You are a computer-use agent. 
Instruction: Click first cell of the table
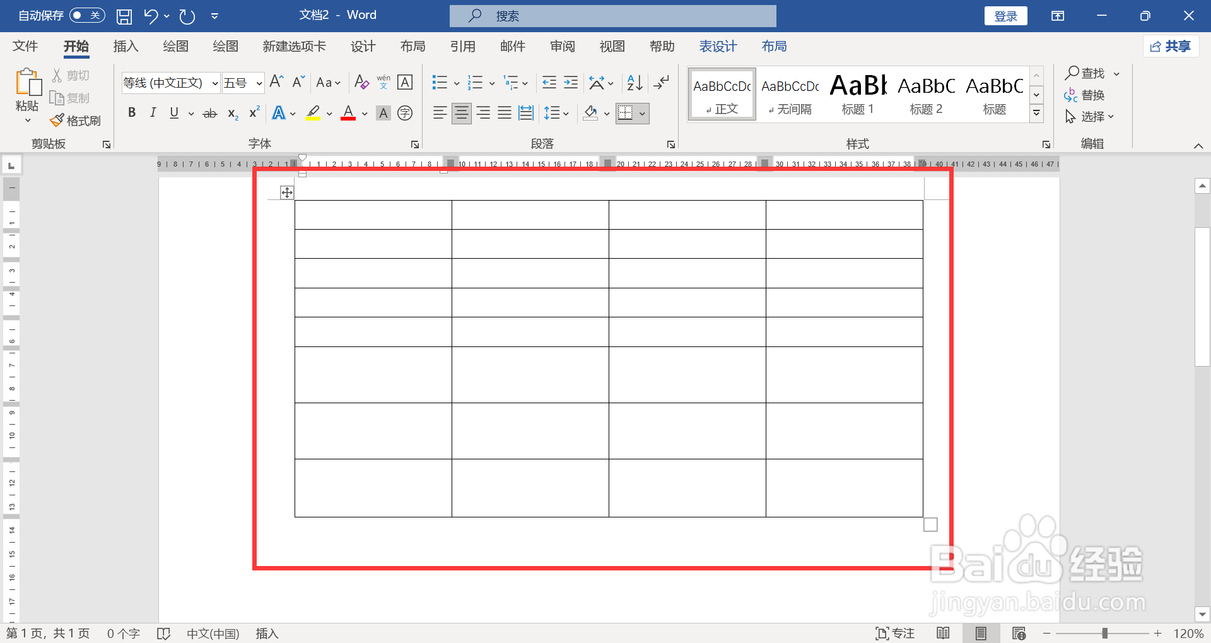pyautogui.click(x=373, y=215)
